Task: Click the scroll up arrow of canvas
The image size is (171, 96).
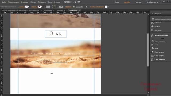Action: pos(148,15)
